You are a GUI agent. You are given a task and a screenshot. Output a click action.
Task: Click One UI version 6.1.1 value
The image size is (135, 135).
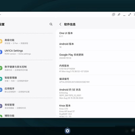click(61, 36)
